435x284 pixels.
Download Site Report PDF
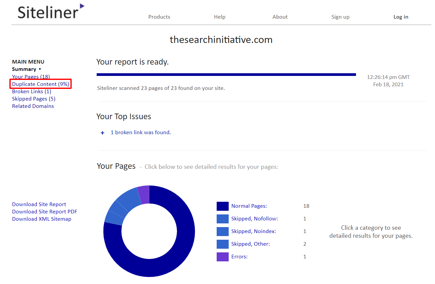click(x=45, y=212)
